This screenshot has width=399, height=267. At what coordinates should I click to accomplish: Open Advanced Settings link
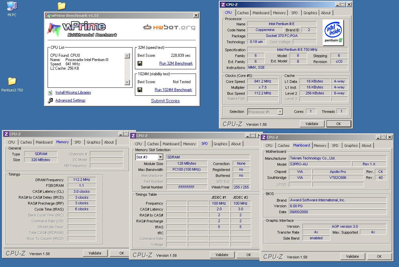pyautogui.click(x=70, y=100)
